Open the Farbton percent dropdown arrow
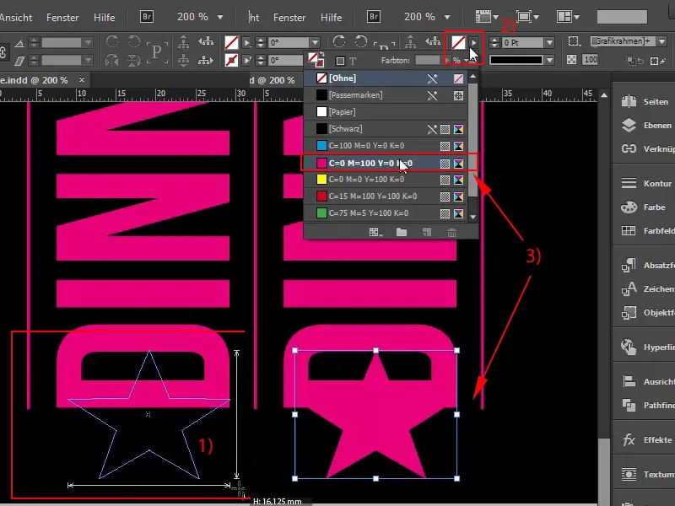The height and width of the screenshot is (506, 675). [x=448, y=60]
